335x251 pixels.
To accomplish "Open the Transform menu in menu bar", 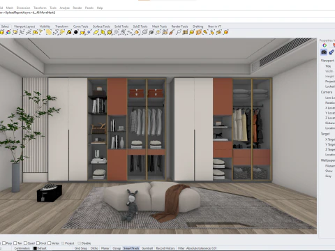I will coord(40,8).
